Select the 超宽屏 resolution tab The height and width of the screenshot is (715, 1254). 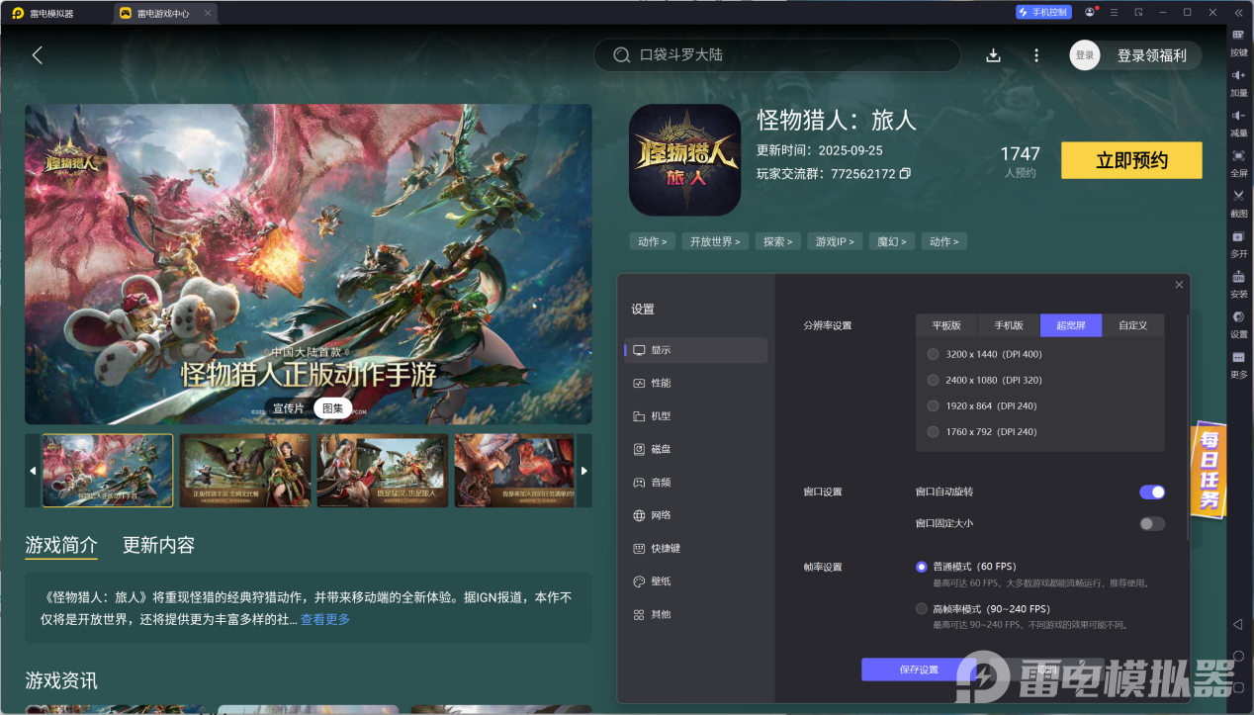pyautogui.click(x=1071, y=325)
